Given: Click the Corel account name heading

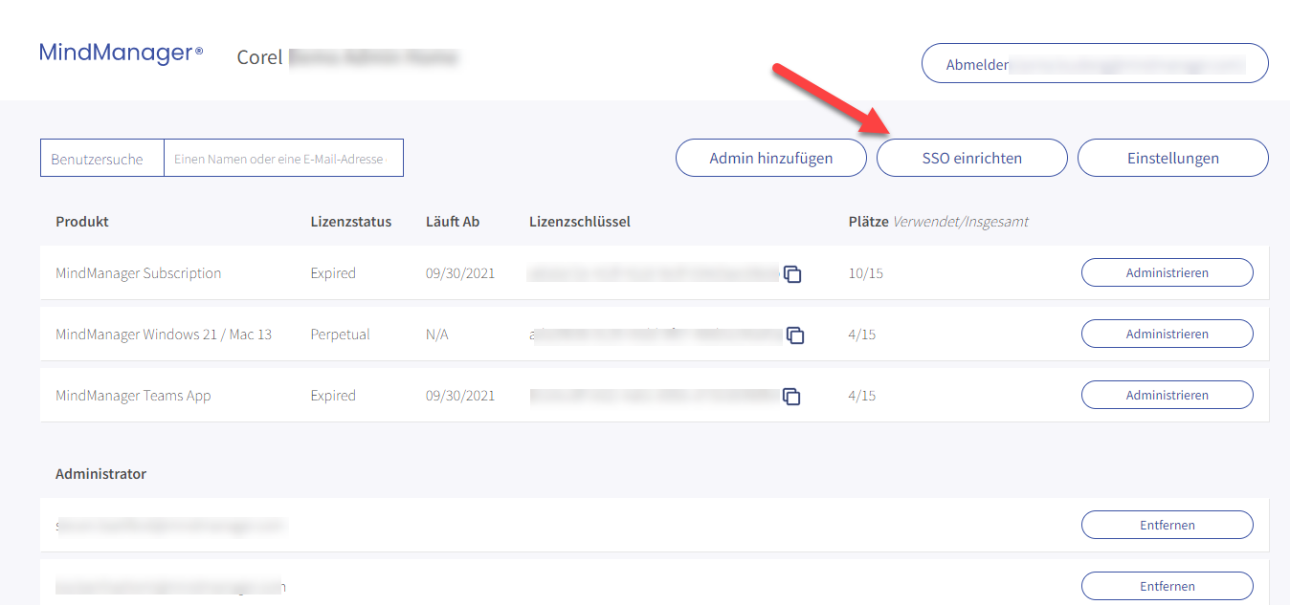Looking at the screenshot, I should tap(347, 57).
